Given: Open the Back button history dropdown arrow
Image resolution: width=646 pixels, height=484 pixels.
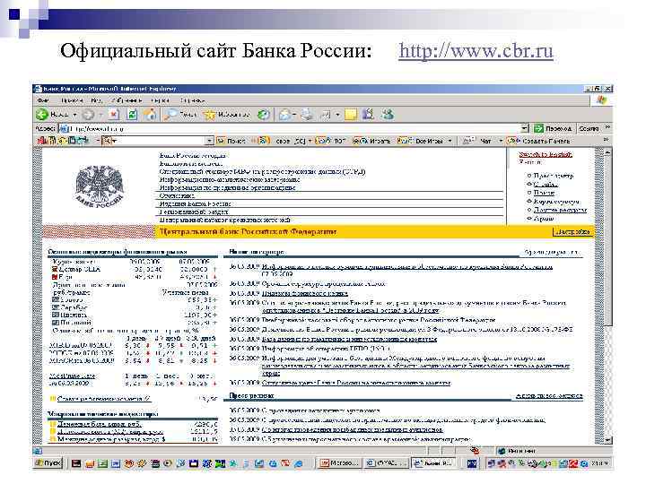Looking at the screenshot, I should tap(75, 115).
